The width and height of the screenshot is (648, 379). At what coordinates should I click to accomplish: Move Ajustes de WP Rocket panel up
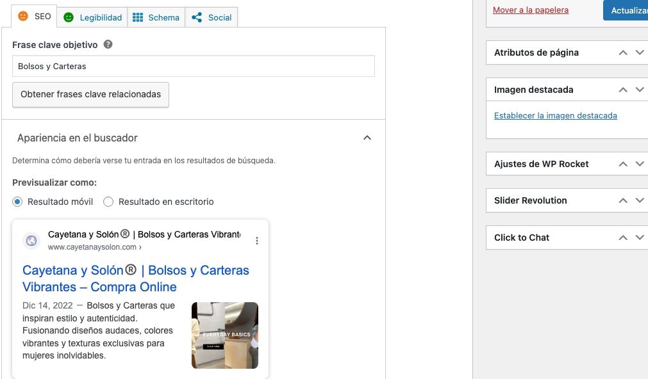coord(623,164)
